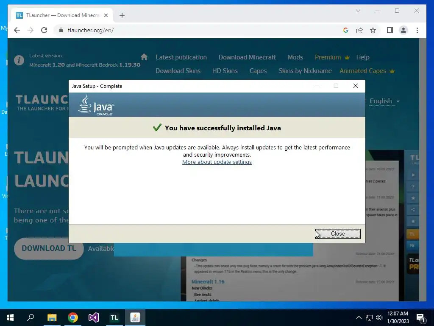Open TLauncher TL taskbar icon
This screenshot has width=434, height=326.
(x=114, y=318)
